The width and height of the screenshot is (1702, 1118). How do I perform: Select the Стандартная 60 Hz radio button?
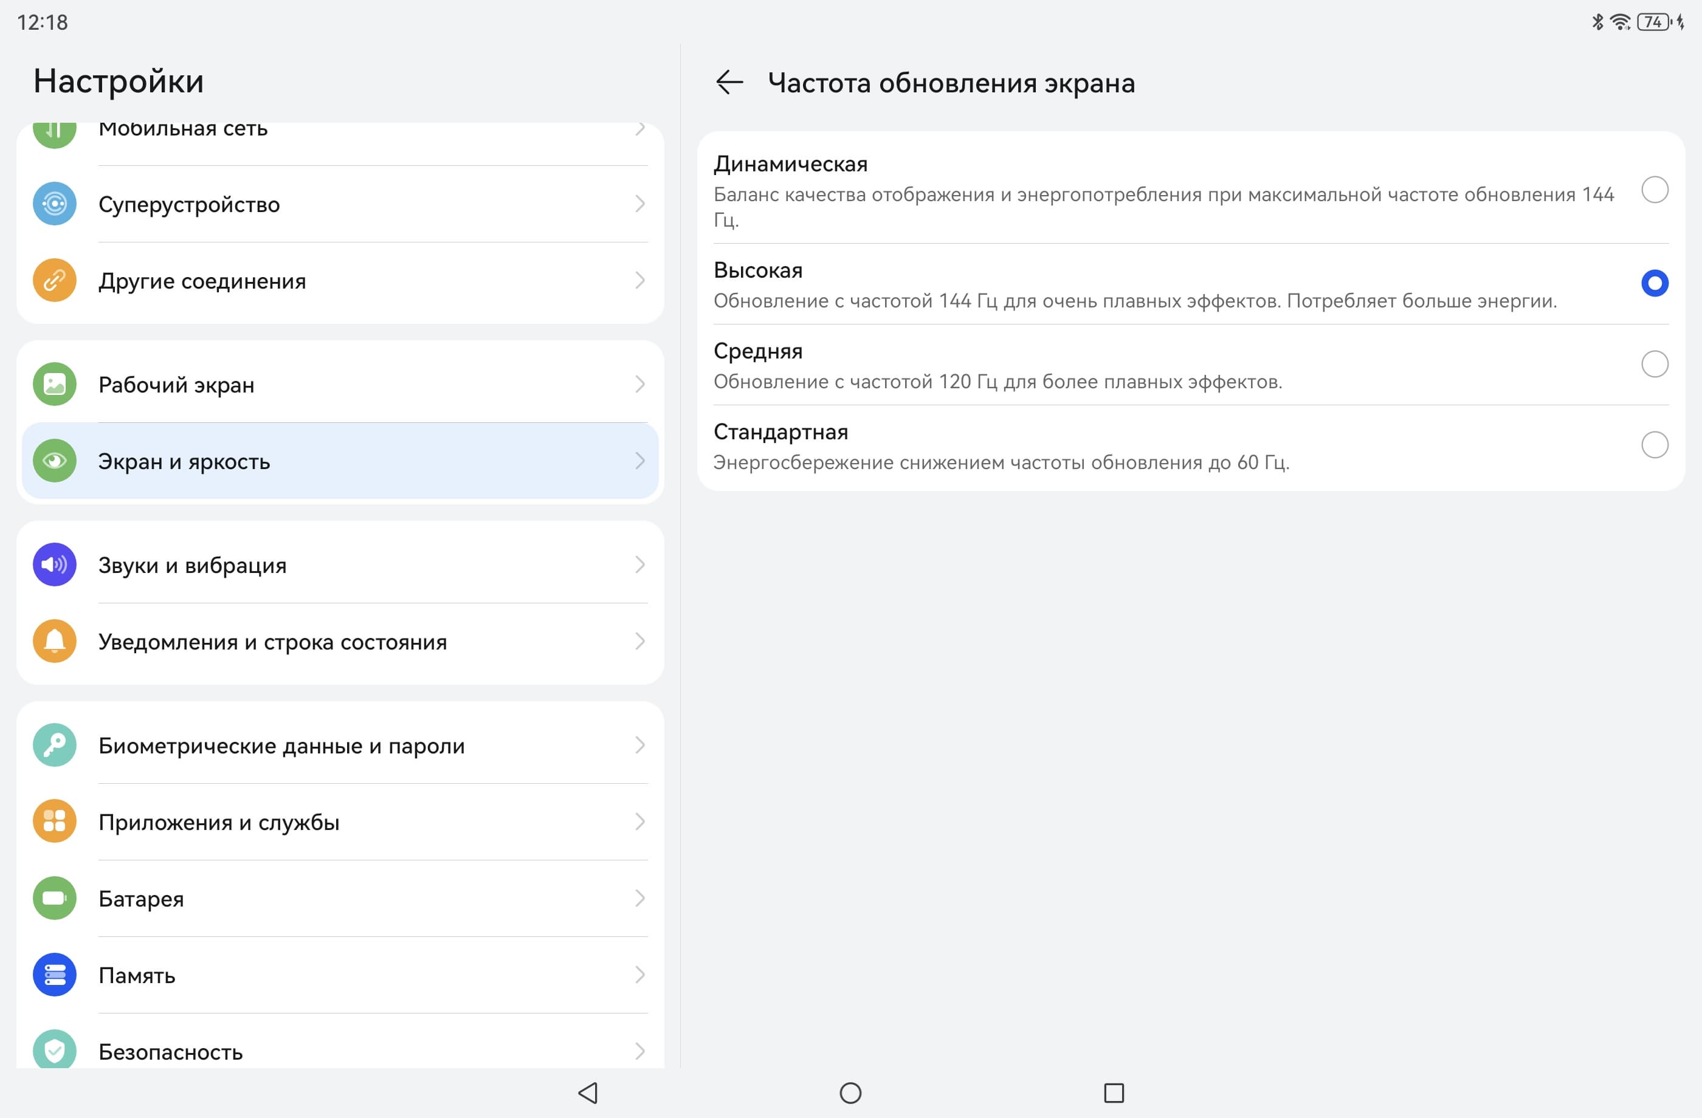pyautogui.click(x=1654, y=445)
